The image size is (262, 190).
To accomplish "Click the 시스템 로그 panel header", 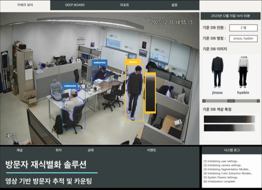I will pyautogui.click(x=232, y=150).
